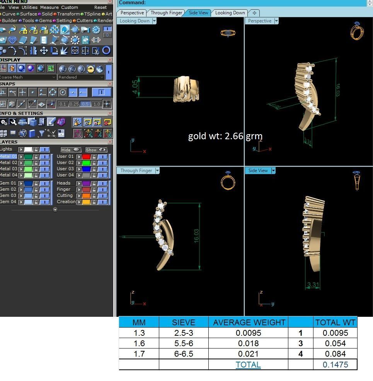Click the Gem 01 dark blue color swatch
Viewport: 373px width, 381px height.
pos(28,183)
